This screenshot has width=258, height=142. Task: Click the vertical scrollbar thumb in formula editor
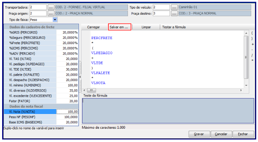[246, 57]
